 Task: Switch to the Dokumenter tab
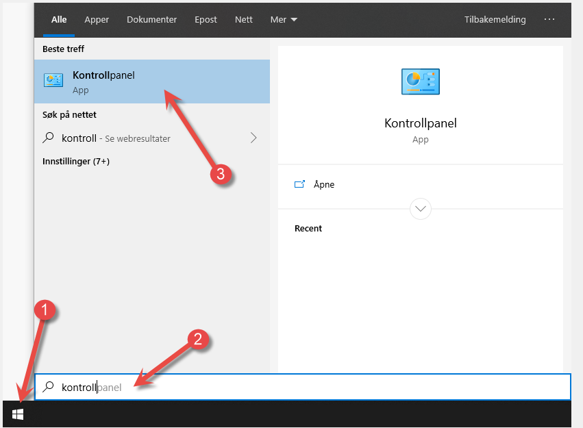(x=151, y=19)
